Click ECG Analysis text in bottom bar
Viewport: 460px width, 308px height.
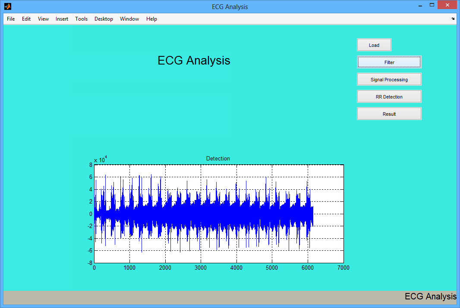(430, 296)
